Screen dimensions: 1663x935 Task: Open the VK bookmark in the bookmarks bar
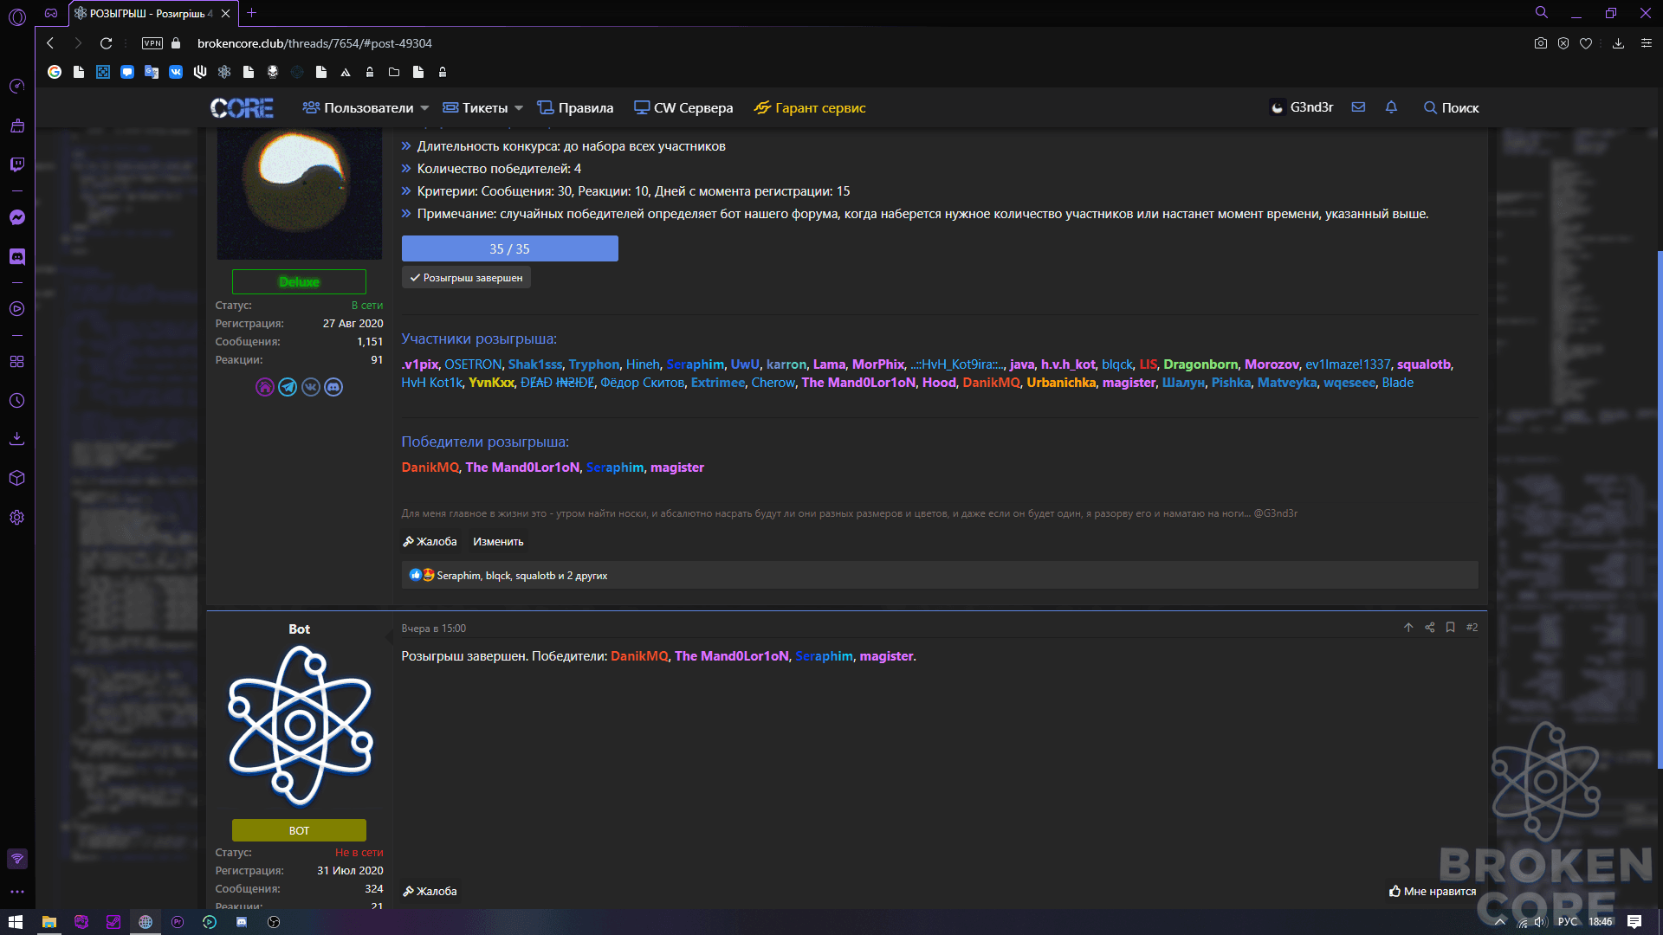(176, 72)
